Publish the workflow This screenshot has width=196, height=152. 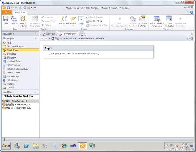pos(14,20)
